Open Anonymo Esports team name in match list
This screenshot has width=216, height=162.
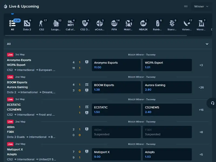19,60
